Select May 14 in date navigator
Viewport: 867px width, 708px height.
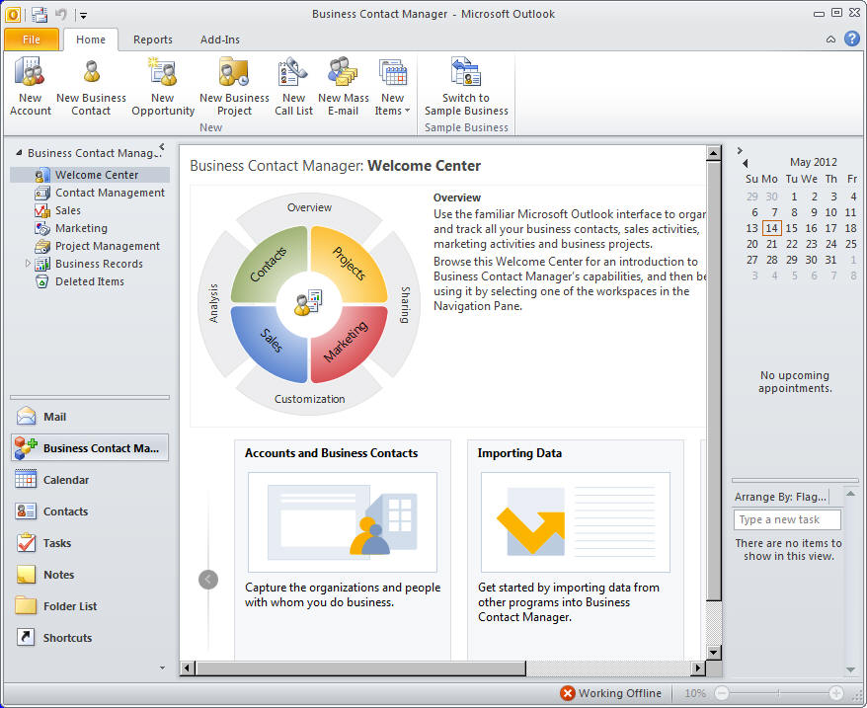coord(772,228)
